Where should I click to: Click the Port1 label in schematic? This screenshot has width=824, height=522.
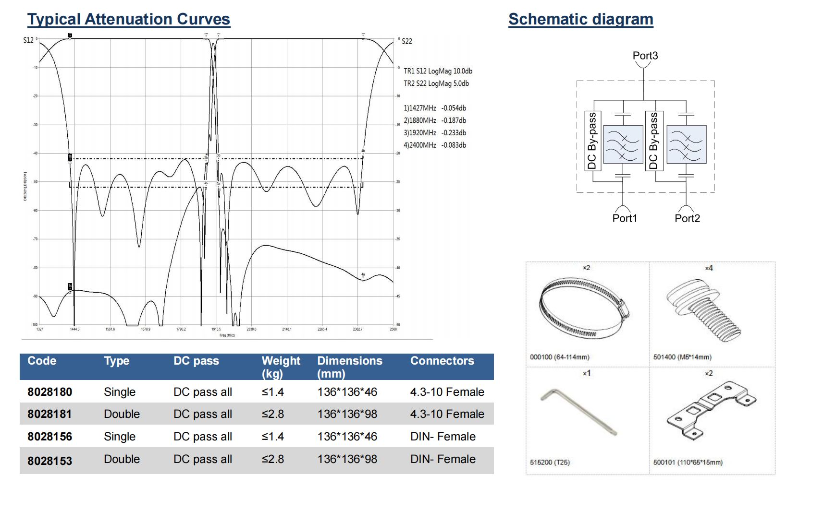point(624,218)
